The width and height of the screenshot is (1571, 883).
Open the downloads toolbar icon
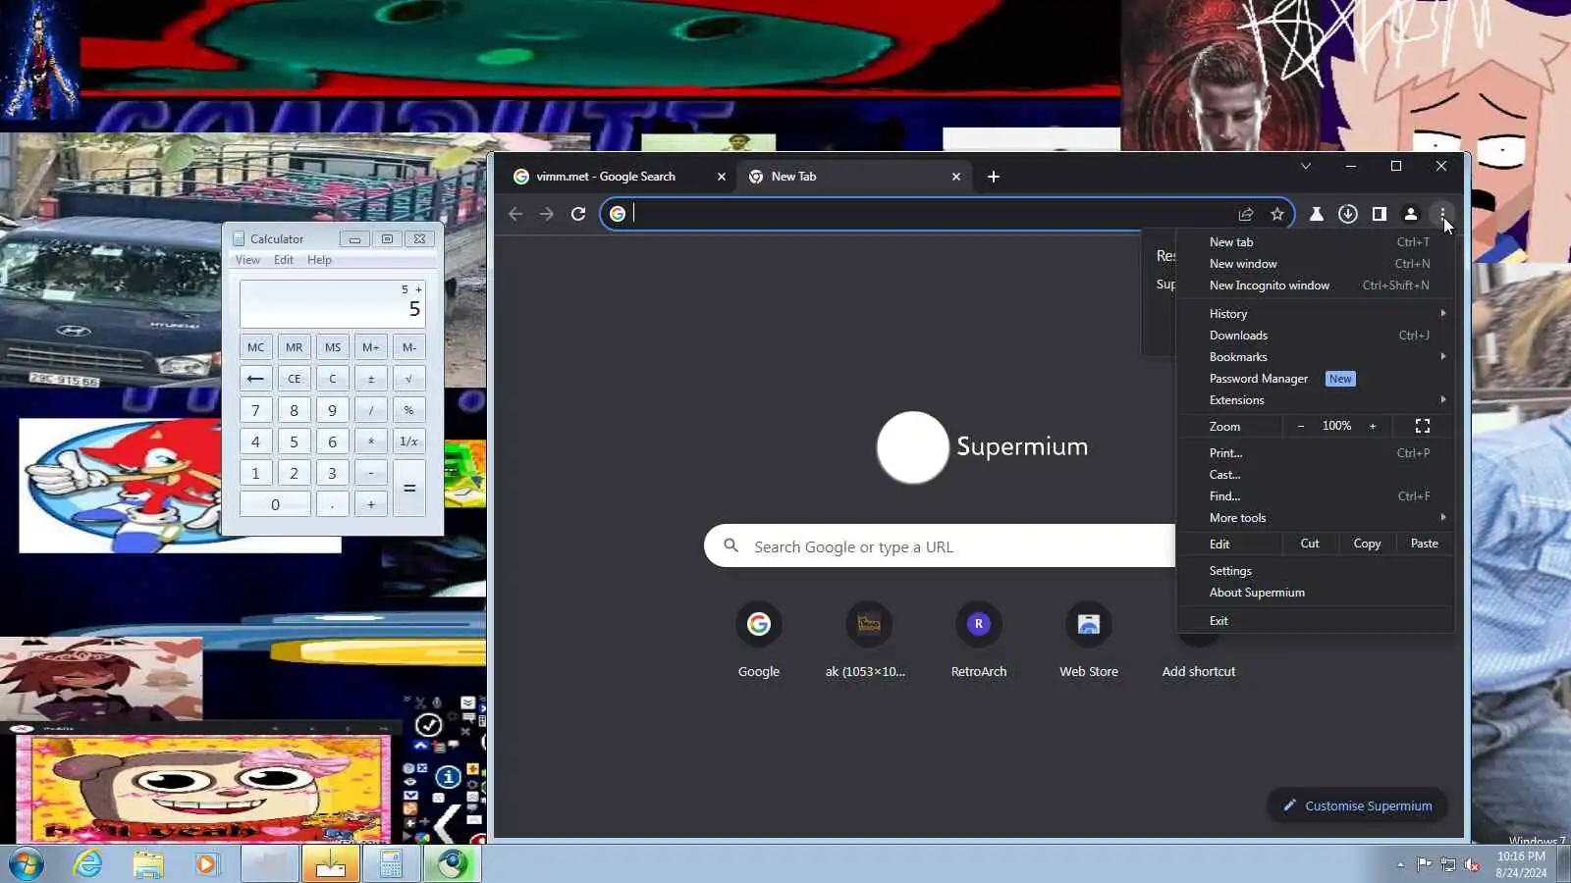point(1348,214)
